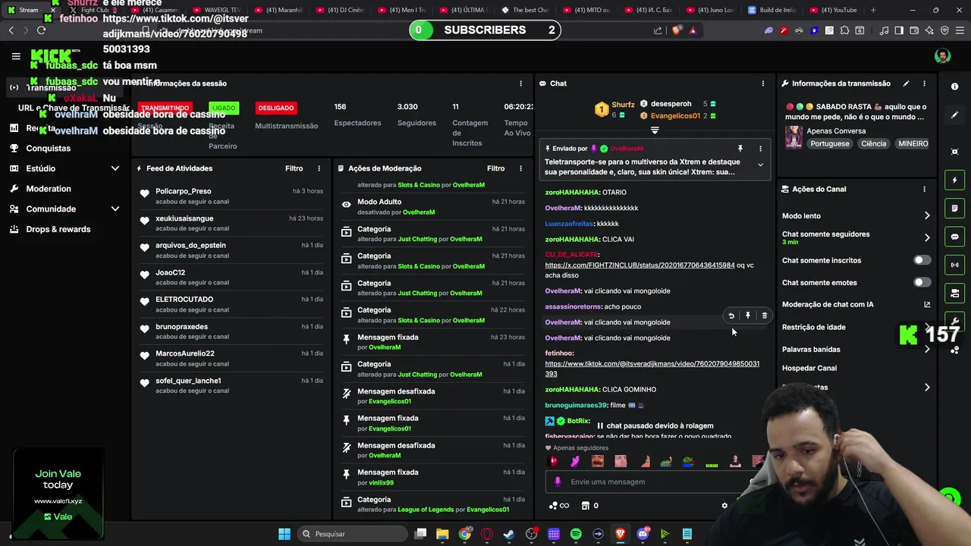The image size is (971, 546).
Task: Click the Windows Start button
Action: pyautogui.click(x=284, y=534)
